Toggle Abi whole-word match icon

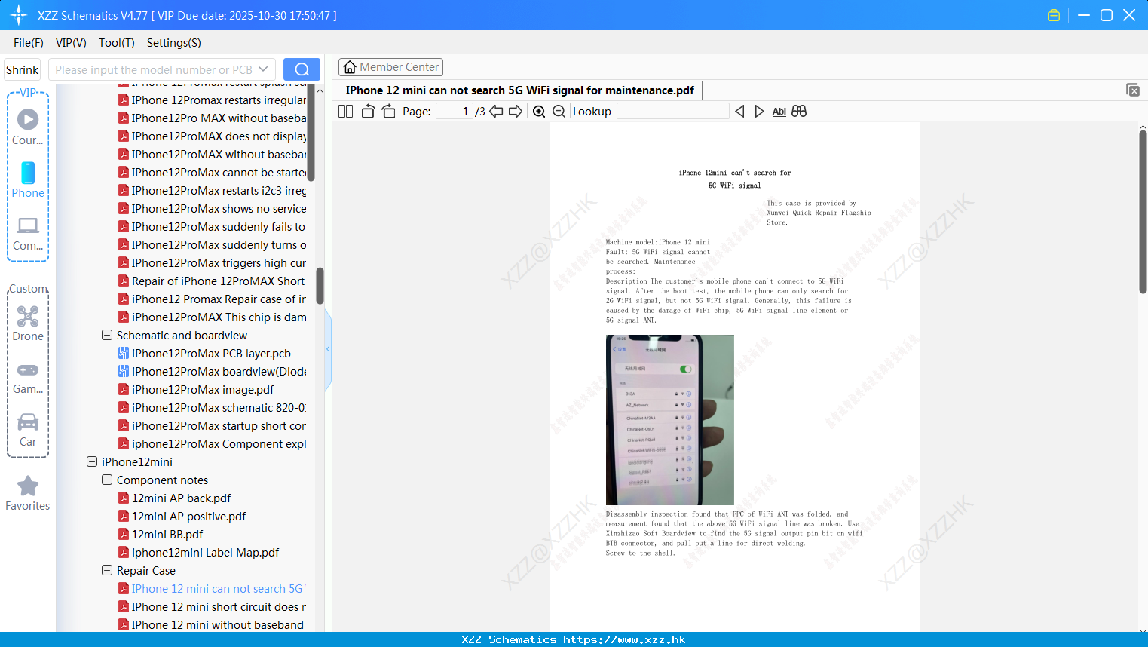(779, 112)
